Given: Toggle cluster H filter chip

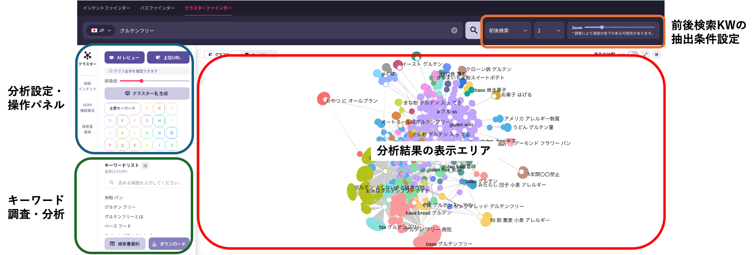Looking at the screenshot, I should coord(159,121).
